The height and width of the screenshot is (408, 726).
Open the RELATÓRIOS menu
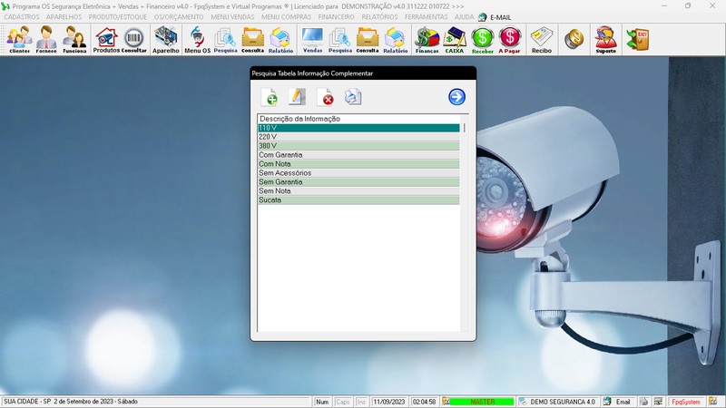tap(379, 16)
